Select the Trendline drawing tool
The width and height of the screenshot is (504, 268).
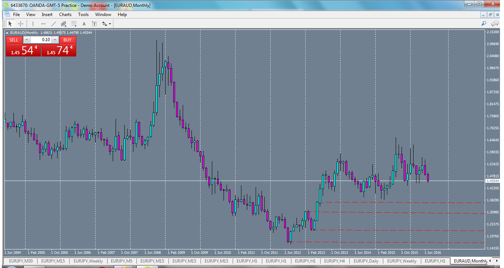[x=53, y=23]
